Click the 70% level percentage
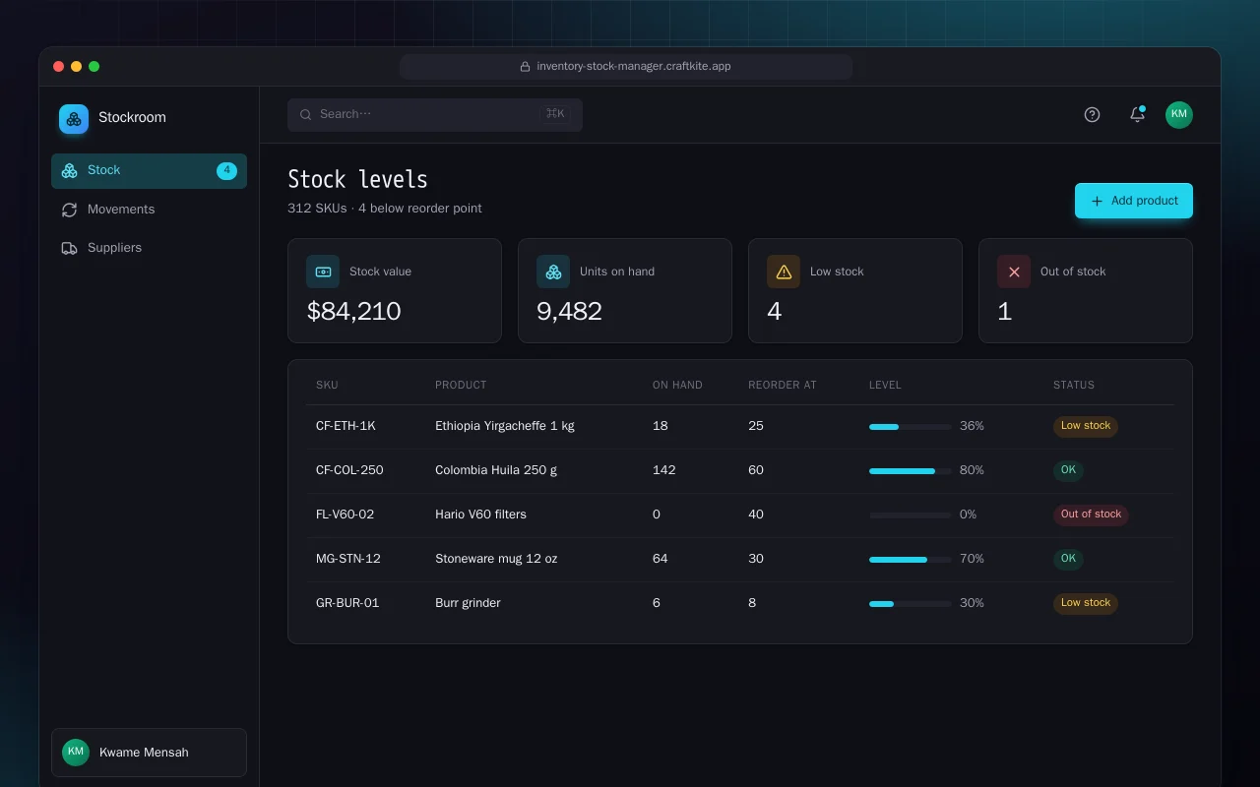 coord(972,559)
